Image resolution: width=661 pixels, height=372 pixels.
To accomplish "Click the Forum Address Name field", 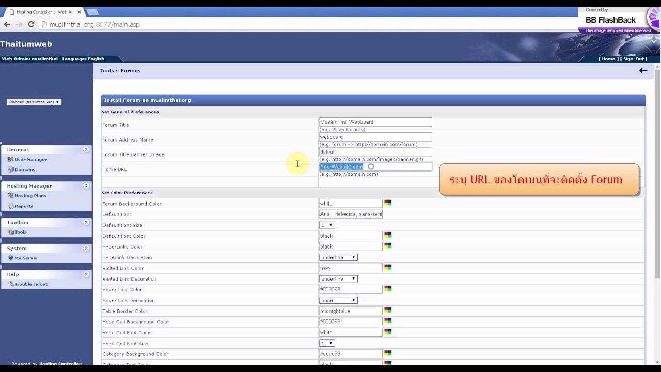I will coord(375,137).
